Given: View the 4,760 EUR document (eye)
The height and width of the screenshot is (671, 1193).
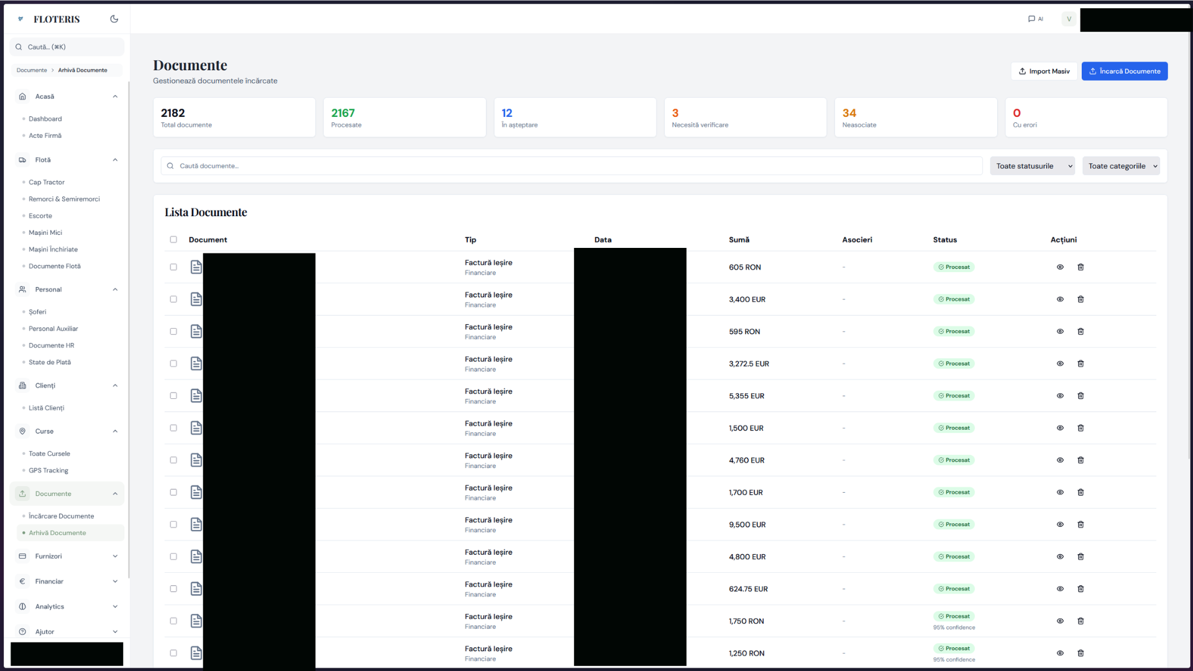Looking at the screenshot, I should (1060, 460).
